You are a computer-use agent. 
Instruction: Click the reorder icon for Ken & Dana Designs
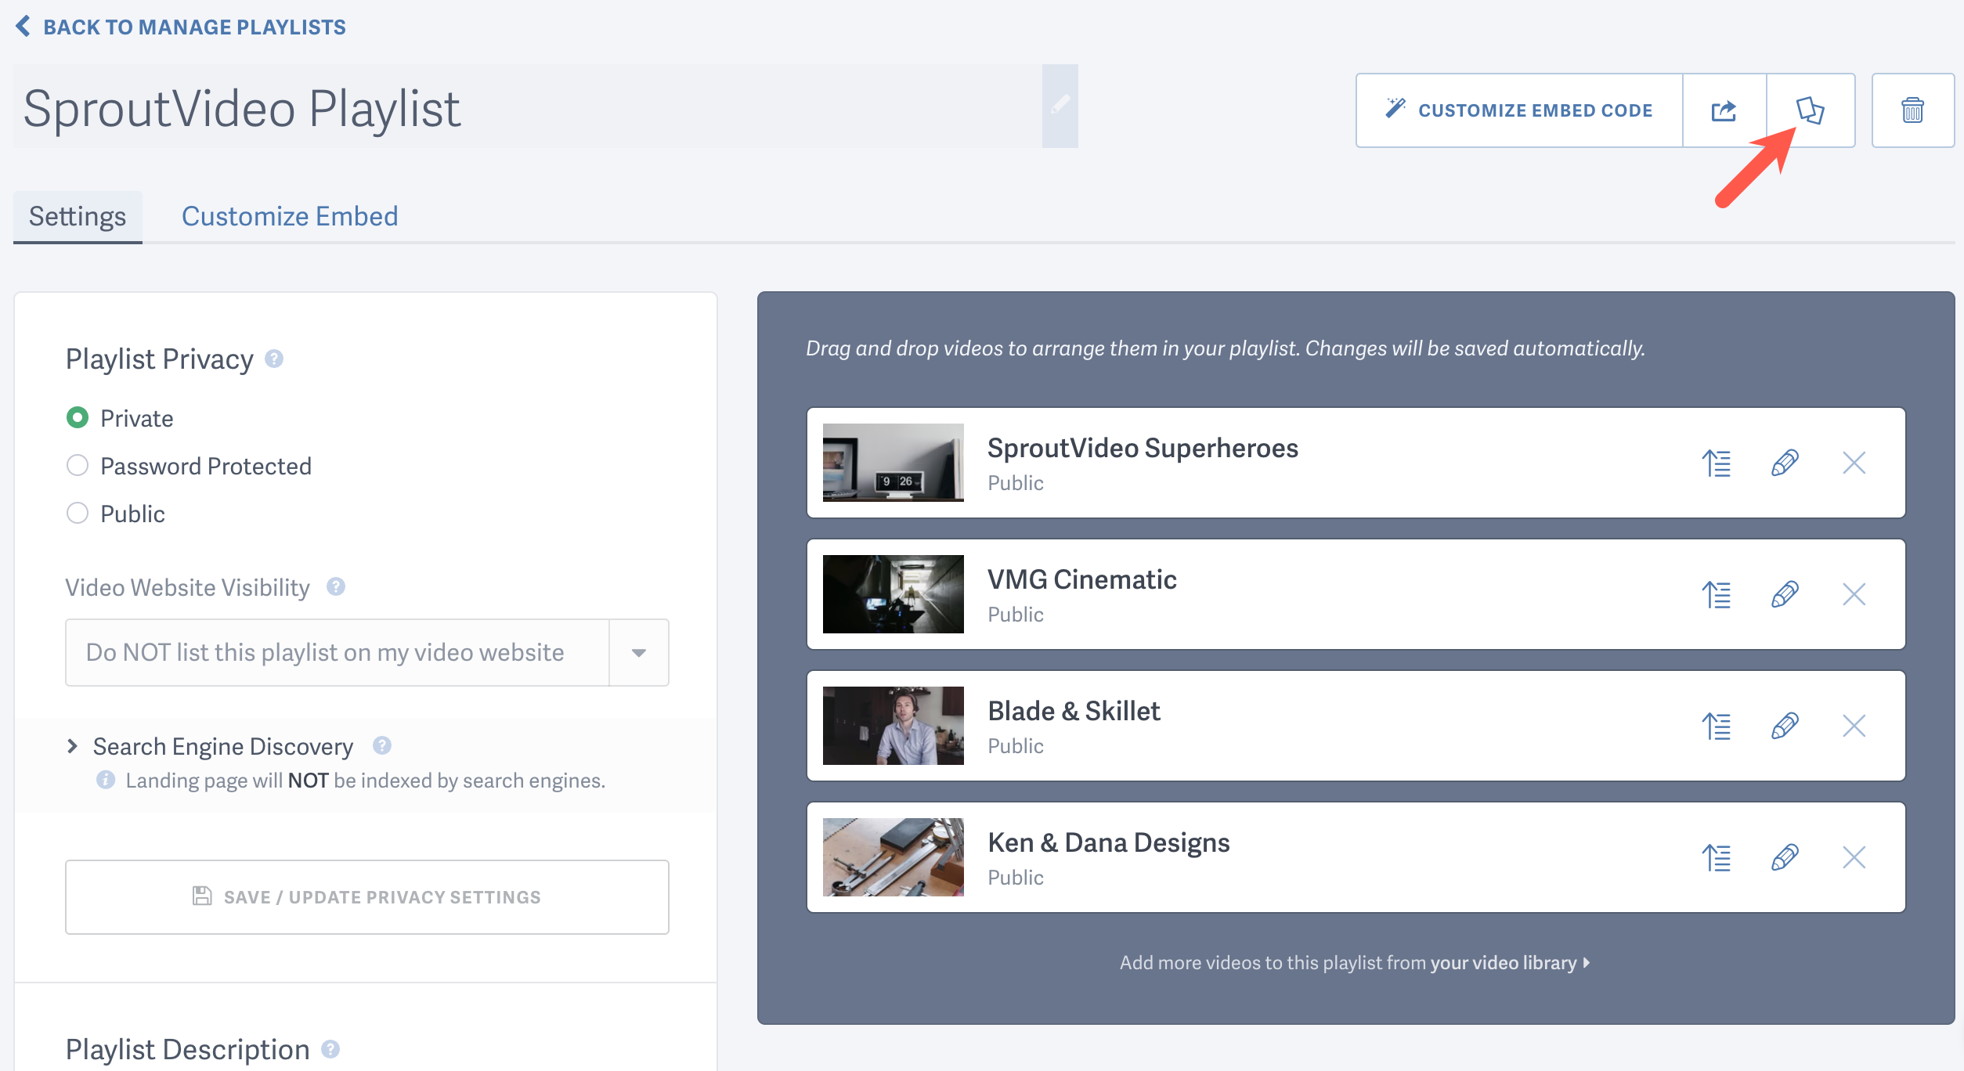coord(1717,857)
